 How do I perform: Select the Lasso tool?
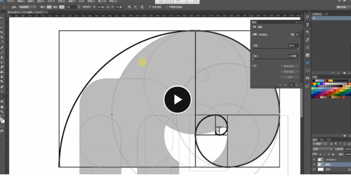coord(2,27)
